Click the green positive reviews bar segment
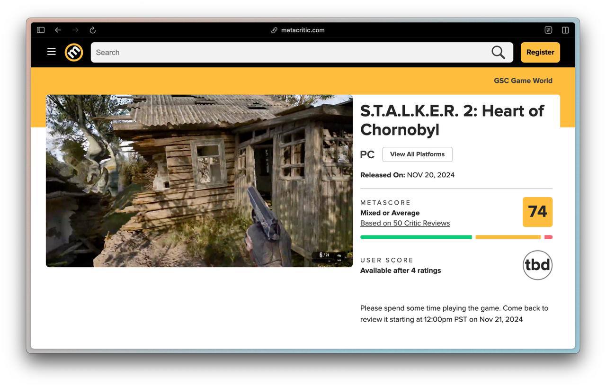Viewport: 606px width, 388px height. click(416, 237)
